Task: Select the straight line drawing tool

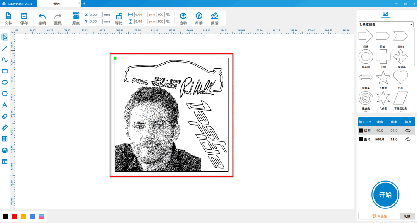Action: (x=5, y=48)
